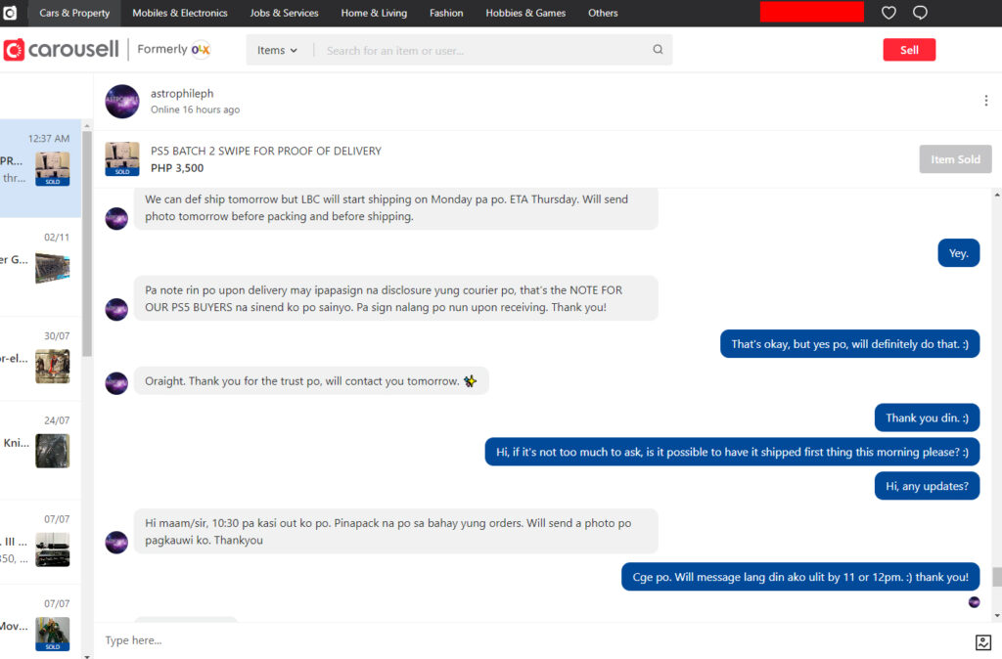Click the search magnifier icon
The height and width of the screenshot is (659, 1002).
658,50
